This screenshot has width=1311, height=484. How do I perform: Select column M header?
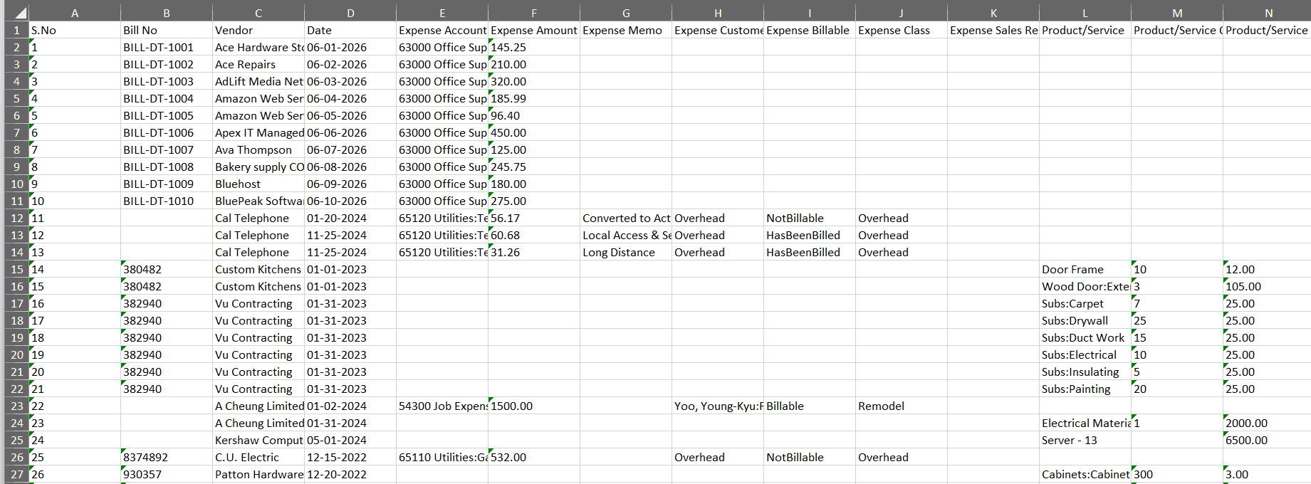pos(1177,13)
